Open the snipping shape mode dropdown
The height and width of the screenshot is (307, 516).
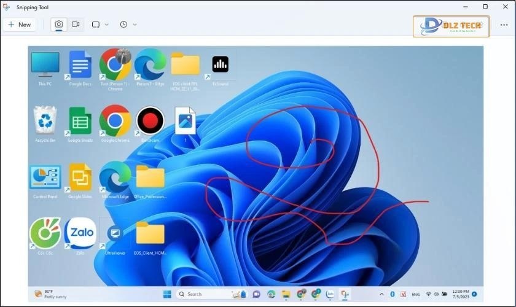click(x=100, y=25)
